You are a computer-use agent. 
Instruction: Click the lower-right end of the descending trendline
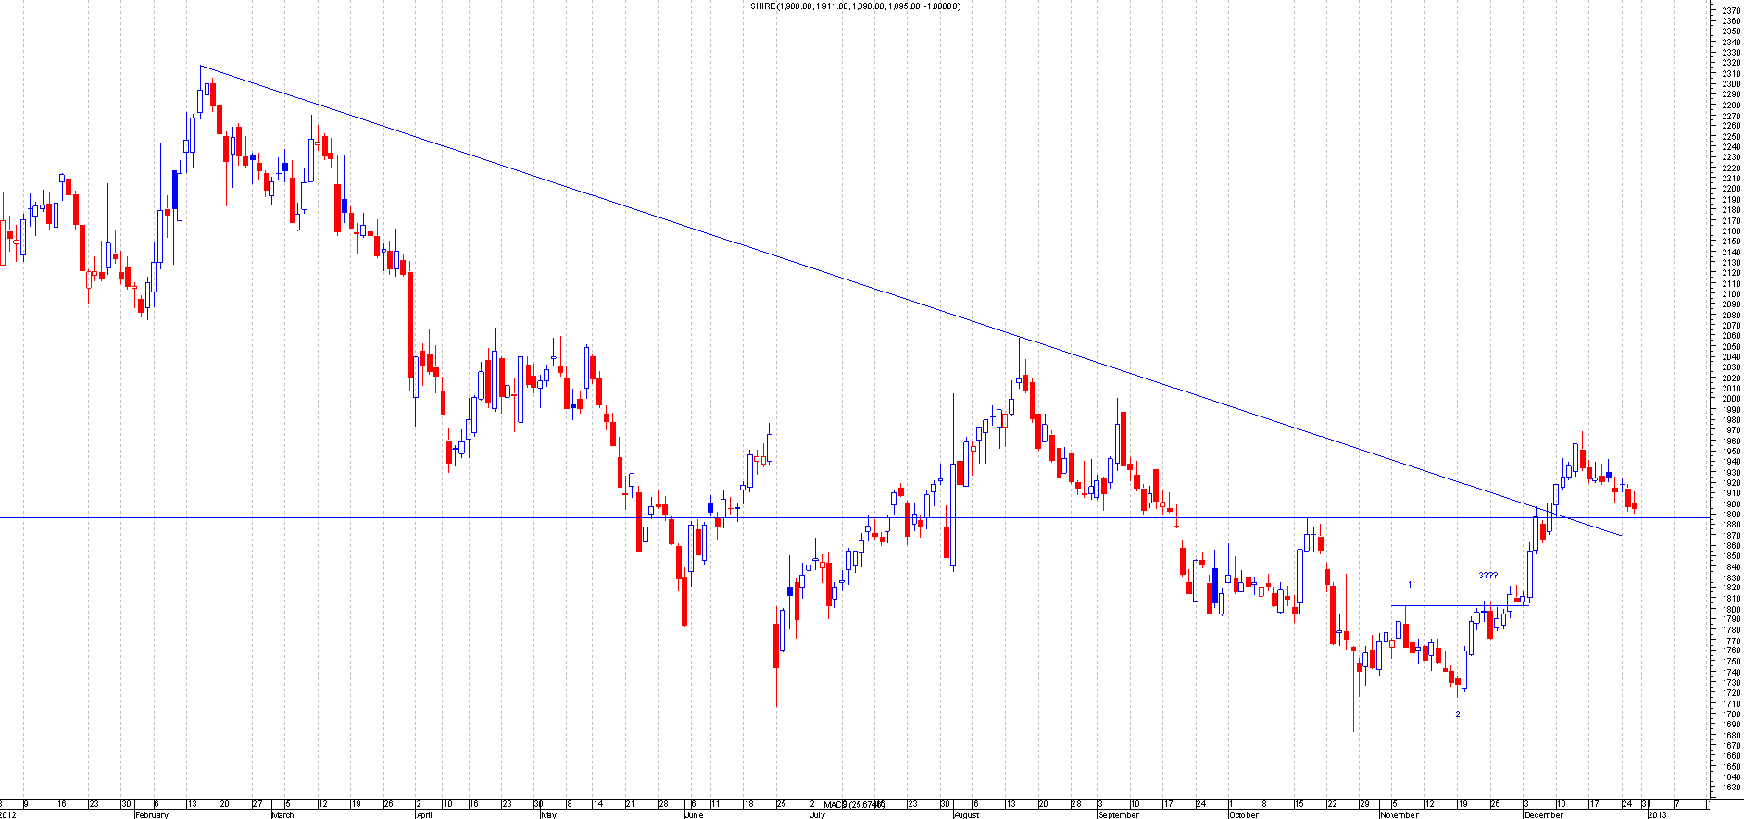coord(1621,535)
